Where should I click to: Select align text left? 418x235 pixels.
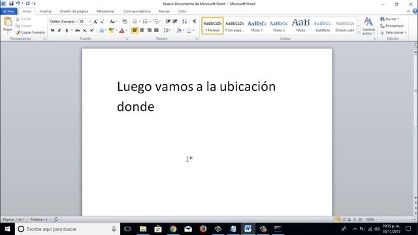(135, 31)
